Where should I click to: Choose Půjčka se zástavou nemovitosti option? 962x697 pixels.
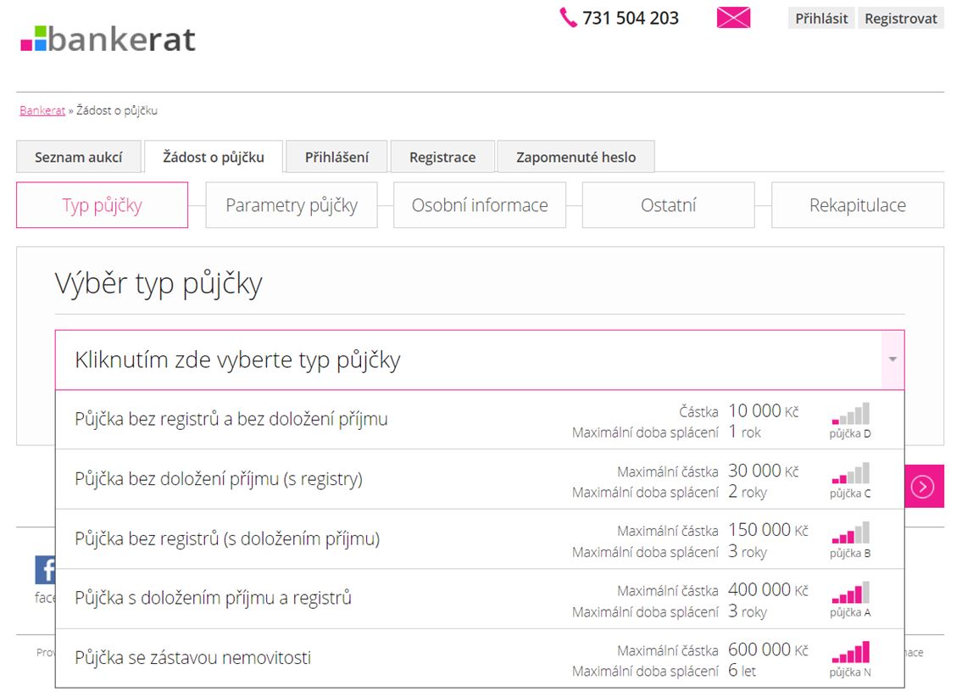point(193,658)
